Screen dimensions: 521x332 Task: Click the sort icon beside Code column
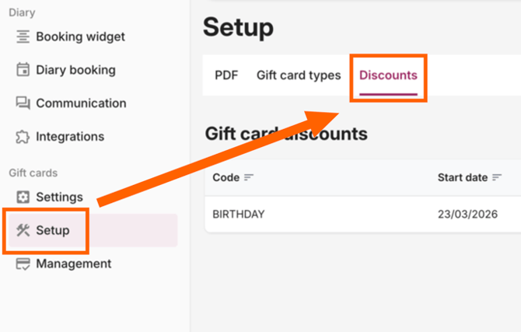pos(249,177)
